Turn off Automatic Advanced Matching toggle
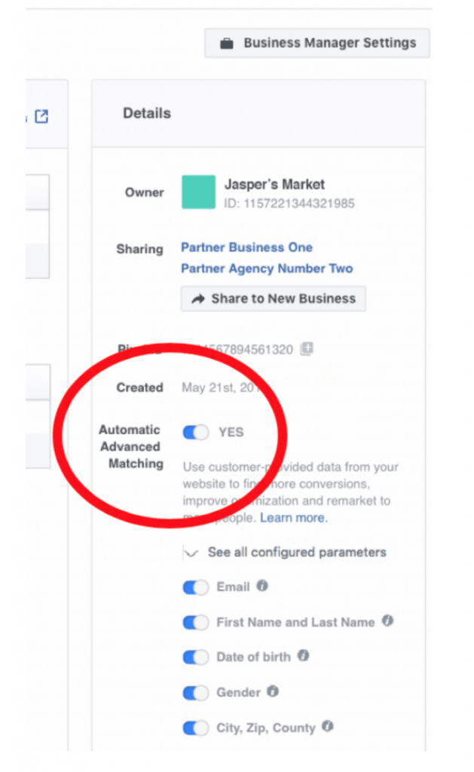Screen dimensions: 474x772 [x=196, y=433]
